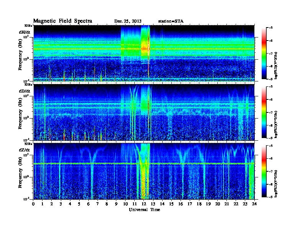Click hour 15 on the Universal Time axis
Image resolution: width=303 pixels, height=234 pixels.
coord(171,204)
